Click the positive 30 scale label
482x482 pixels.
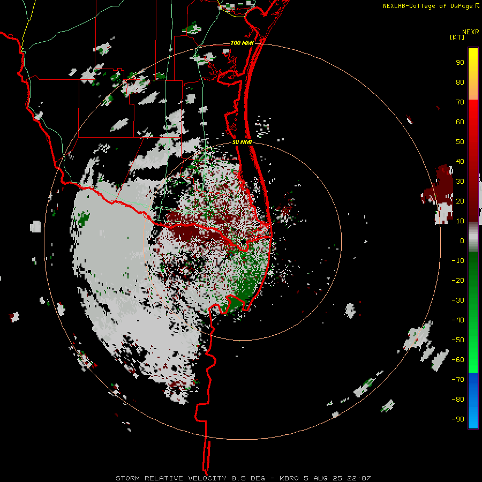point(460,182)
